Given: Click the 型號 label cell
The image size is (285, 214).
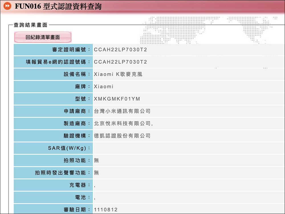Looking at the screenshot, I should click(53, 99).
